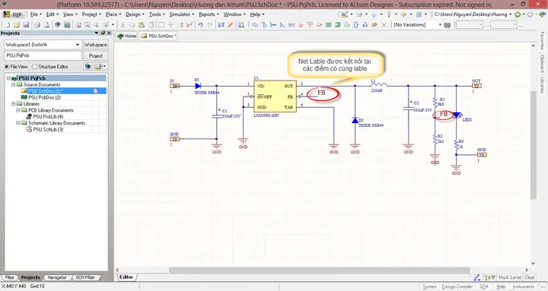Collapse the Libraries folder node

[x=14, y=104]
